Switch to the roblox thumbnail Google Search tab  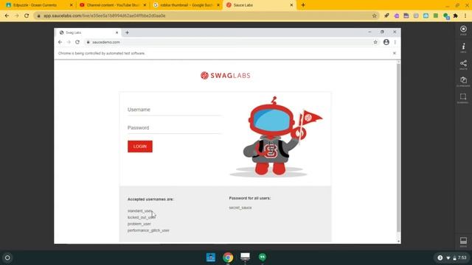pos(187,5)
